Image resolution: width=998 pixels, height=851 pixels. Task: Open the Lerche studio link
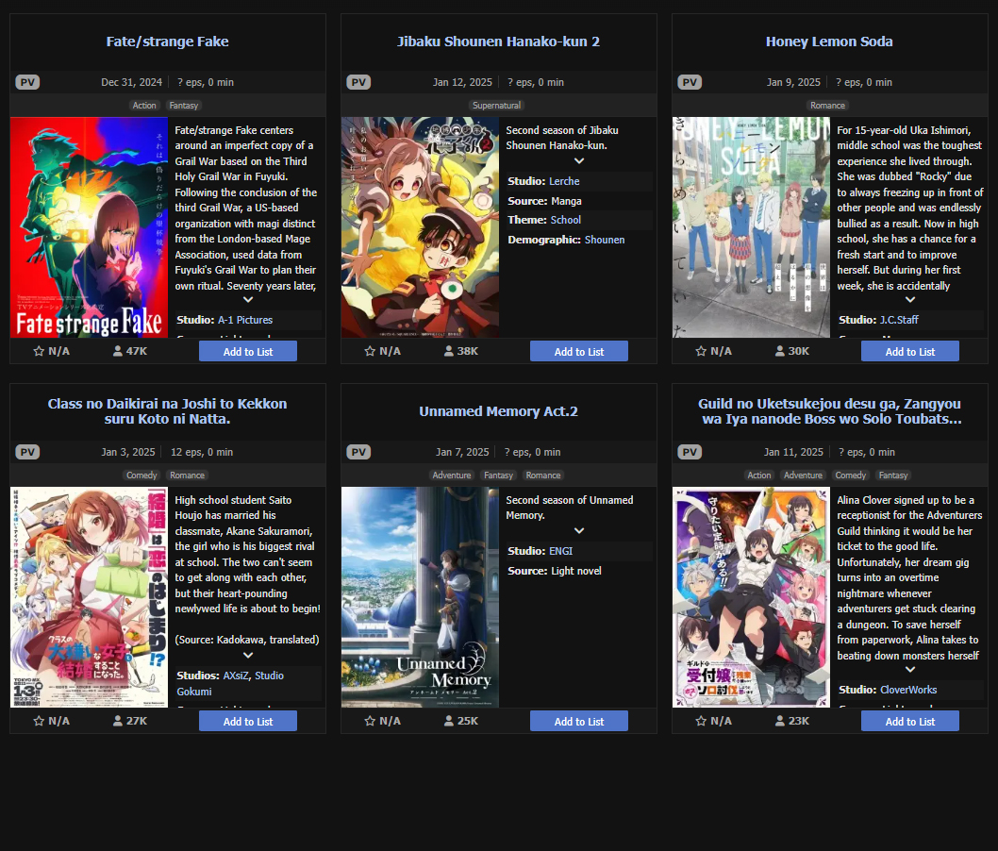(x=564, y=181)
